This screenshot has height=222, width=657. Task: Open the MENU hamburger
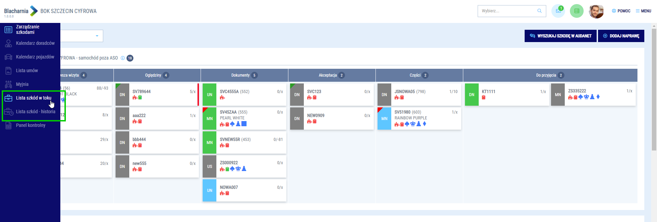click(x=643, y=11)
